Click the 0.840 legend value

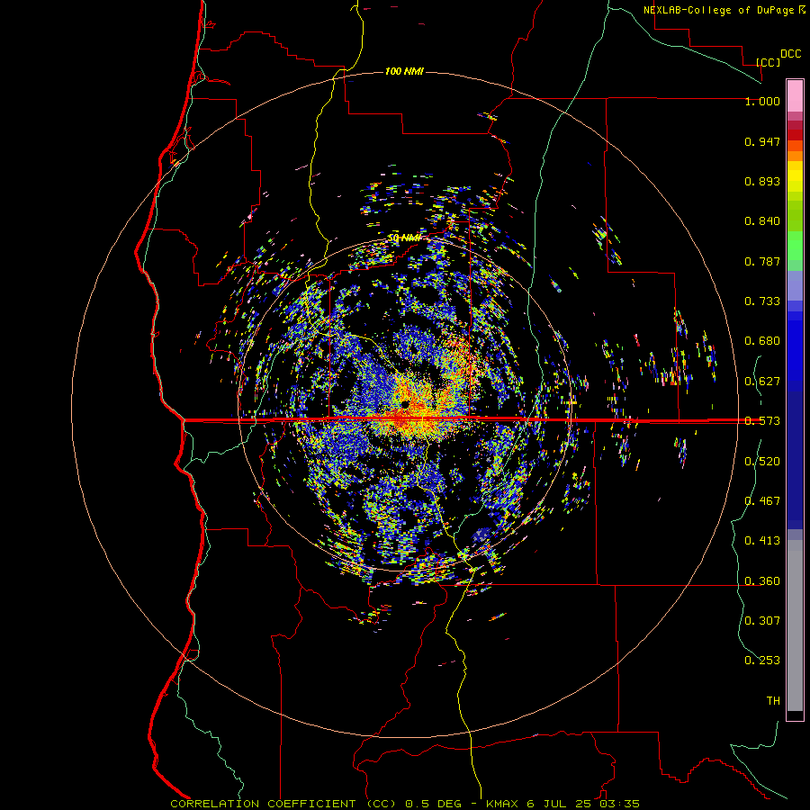click(762, 221)
